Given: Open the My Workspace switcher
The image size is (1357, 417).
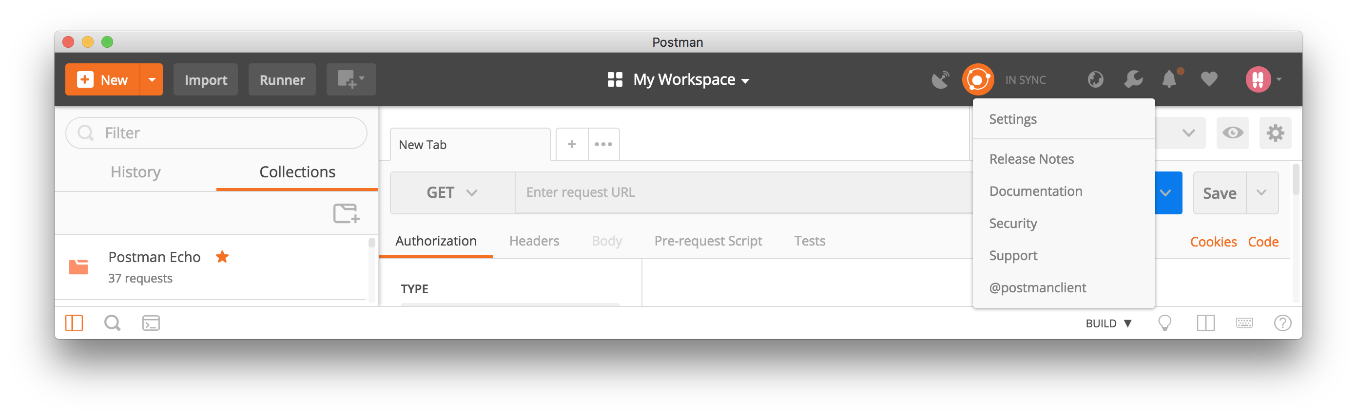Looking at the screenshot, I should (x=678, y=79).
